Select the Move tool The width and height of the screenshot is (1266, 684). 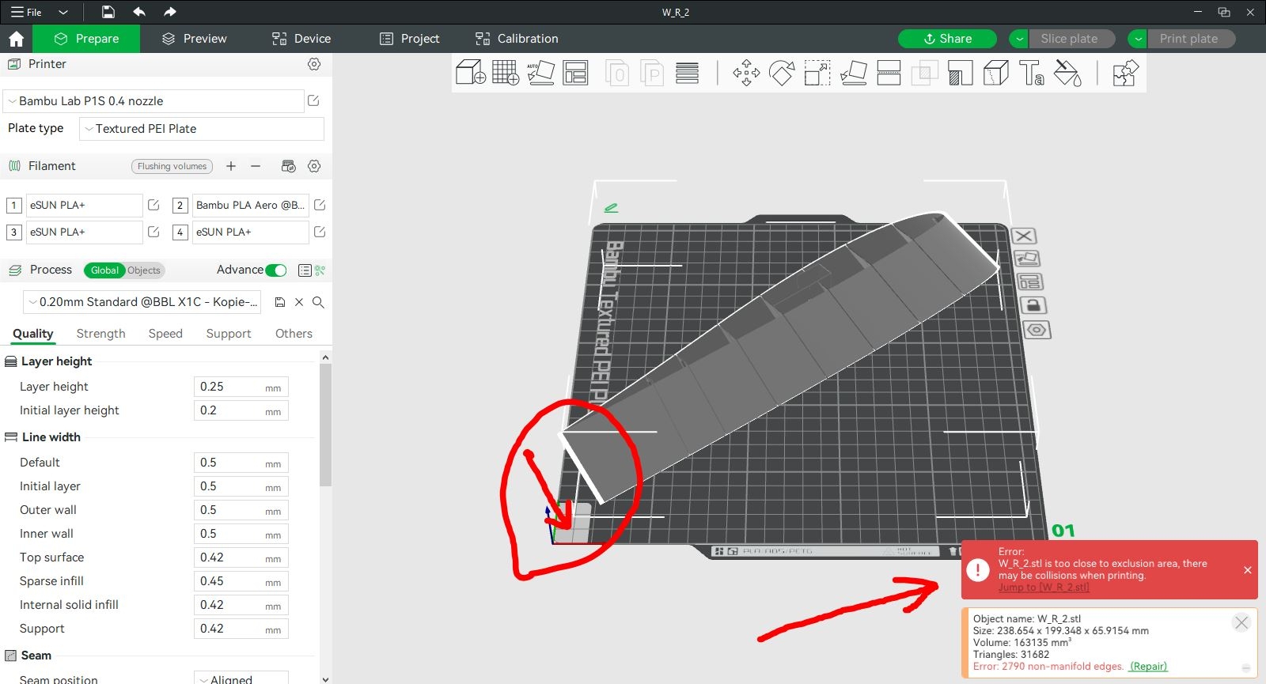pyautogui.click(x=746, y=73)
